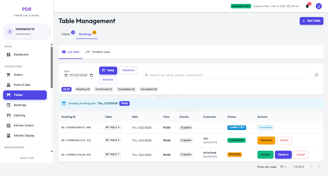Open the calendar picker in Date field
The width and height of the screenshot is (328, 176).
click(x=92, y=75)
